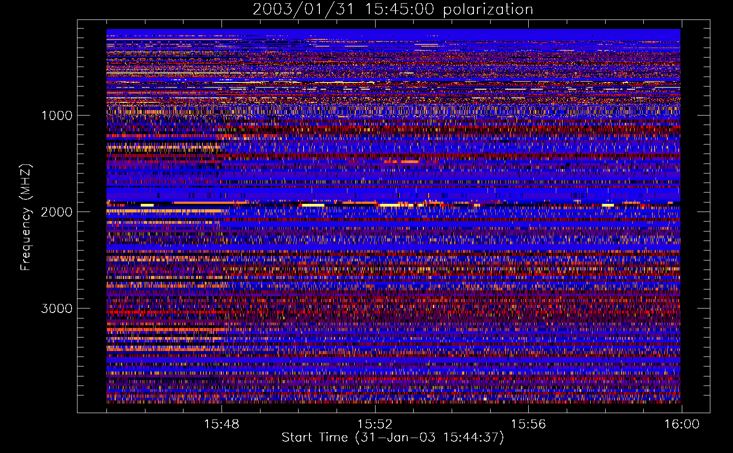Click the "Frequency (MHZ)" axis label
This screenshot has height=453, width=733.
coord(25,217)
